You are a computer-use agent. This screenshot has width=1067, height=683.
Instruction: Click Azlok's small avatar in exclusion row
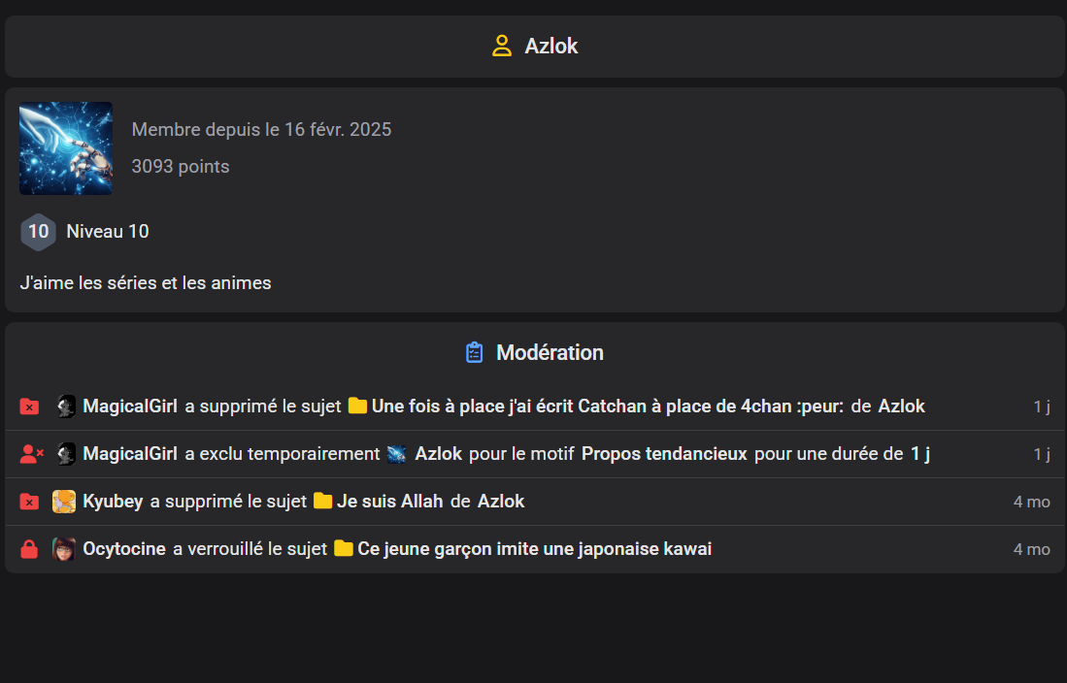pyautogui.click(x=397, y=454)
